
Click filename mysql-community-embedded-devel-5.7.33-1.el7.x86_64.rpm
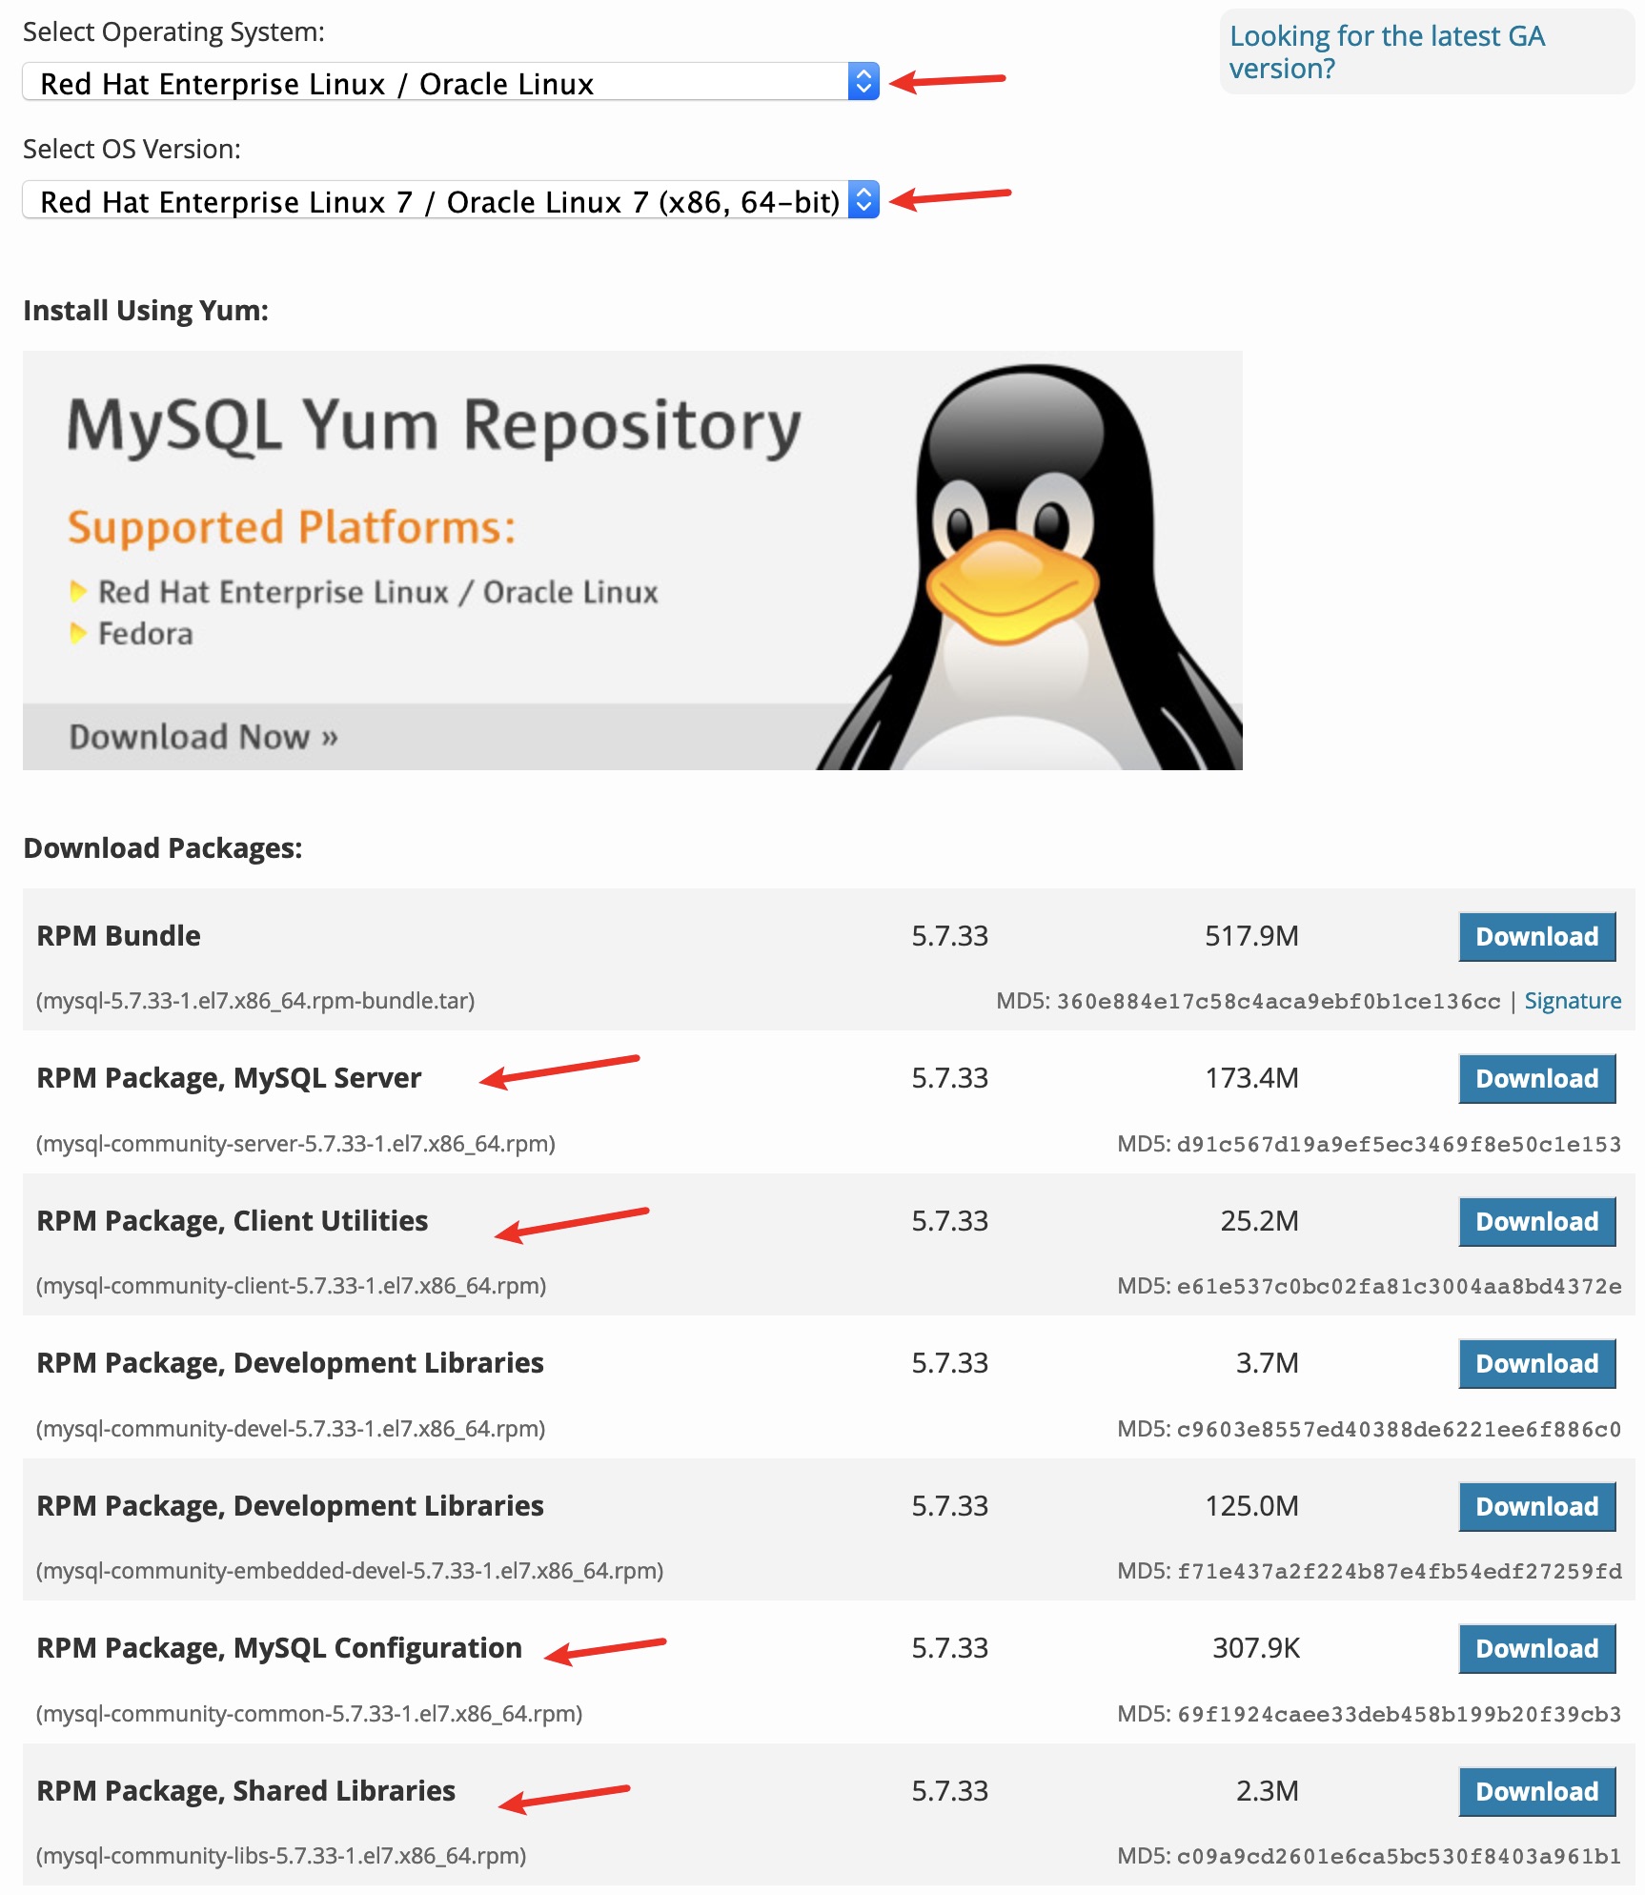(x=350, y=1571)
